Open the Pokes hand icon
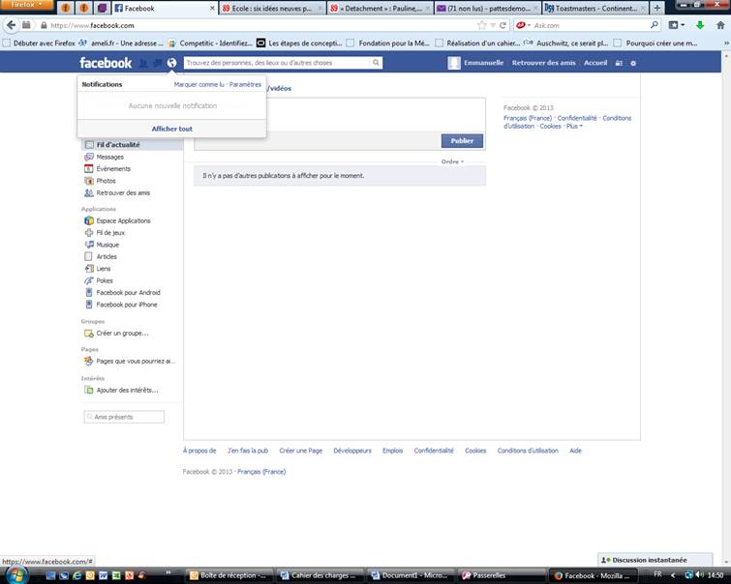The height and width of the screenshot is (584, 731). (88, 280)
